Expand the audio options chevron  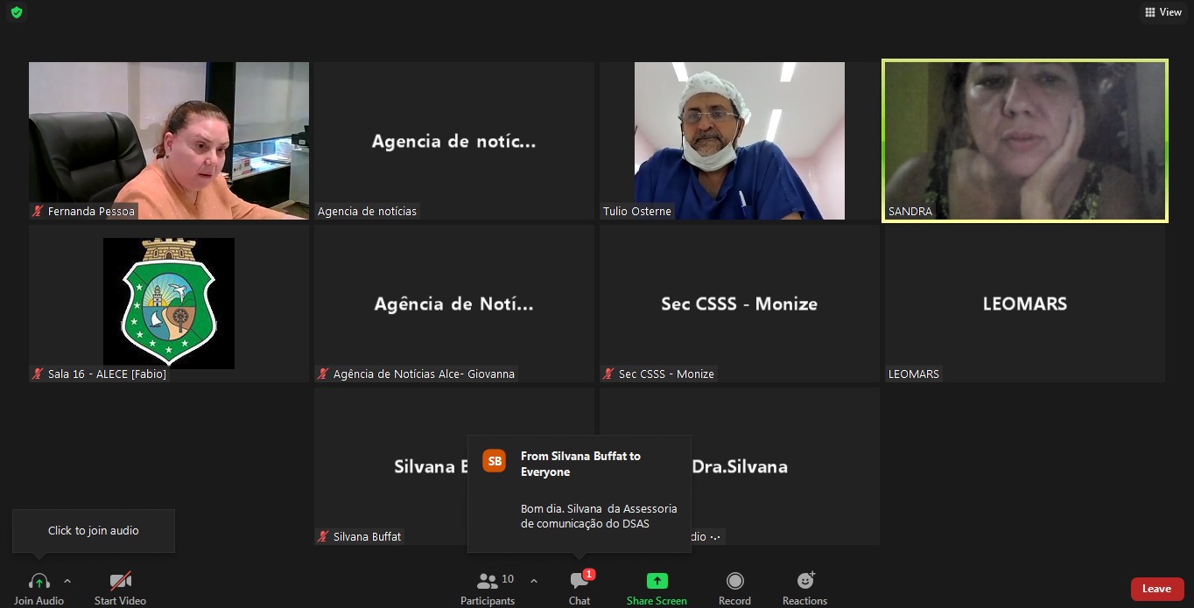67,581
